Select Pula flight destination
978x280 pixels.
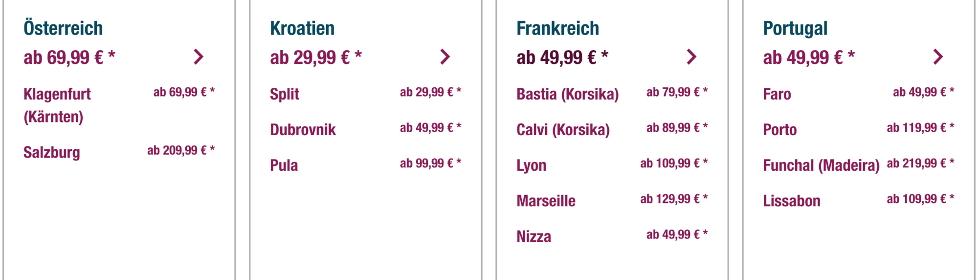tap(284, 165)
